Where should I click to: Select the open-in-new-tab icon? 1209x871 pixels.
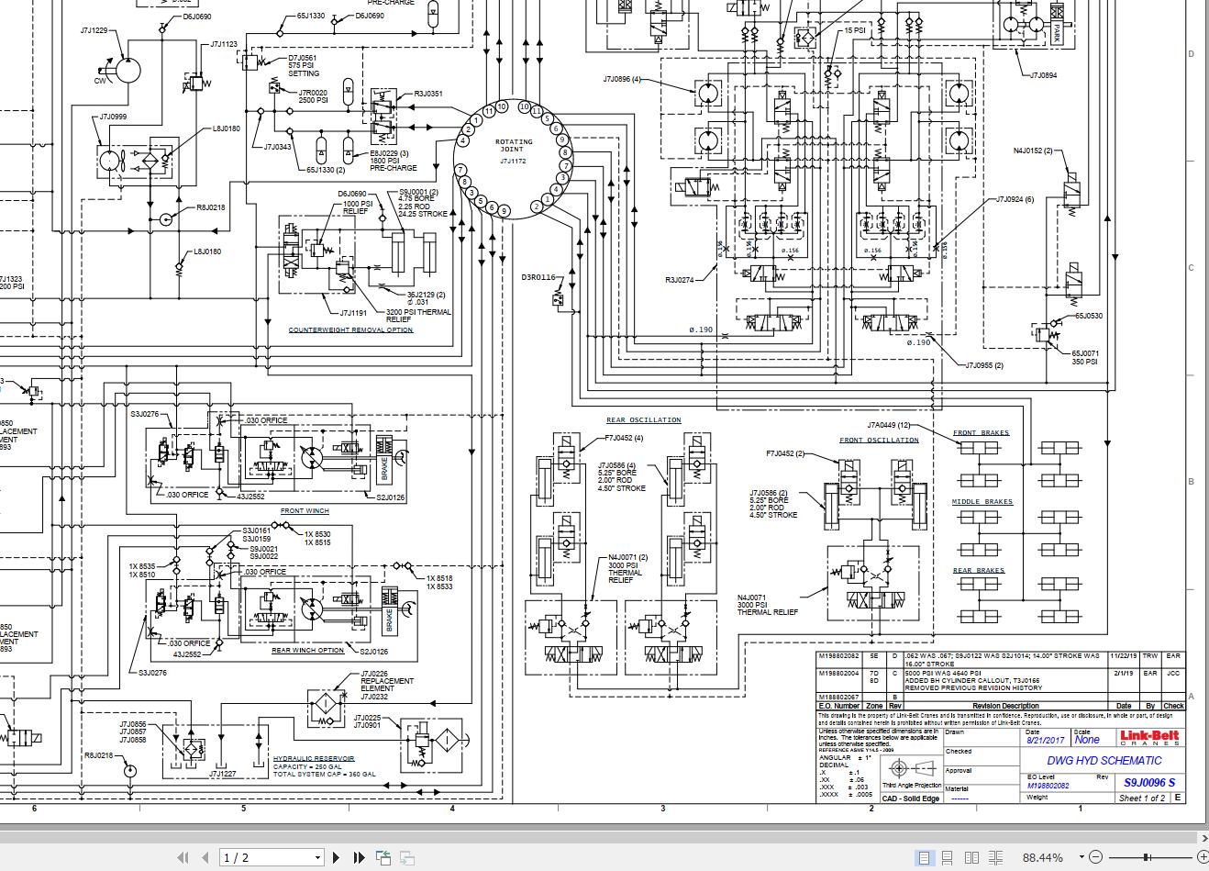pos(383,857)
